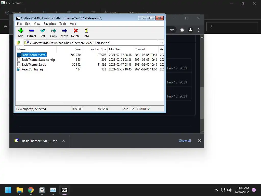Click the network tray icon
The image size is (261, 196).
point(223,190)
